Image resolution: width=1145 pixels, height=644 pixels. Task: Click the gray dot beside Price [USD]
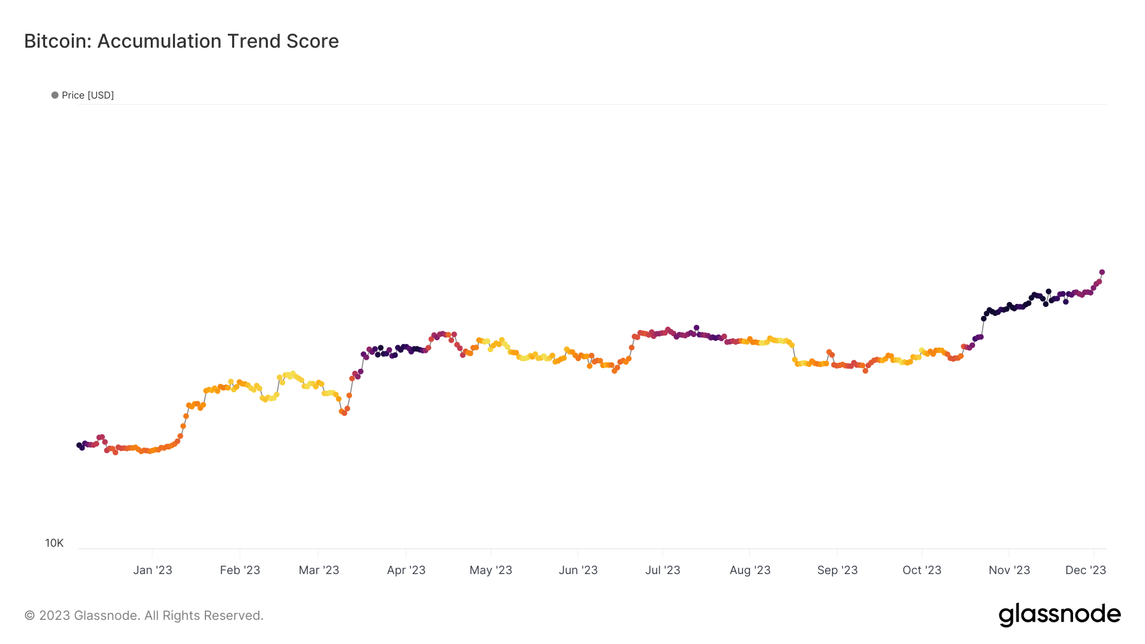[x=55, y=95]
